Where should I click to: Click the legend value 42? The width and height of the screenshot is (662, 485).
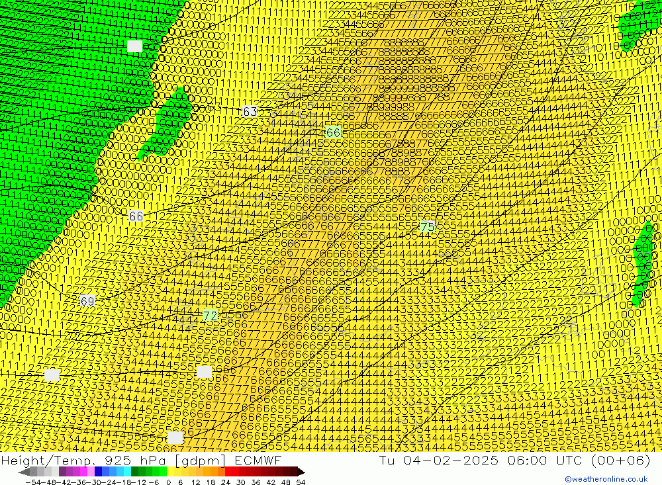[x=271, y=482]
